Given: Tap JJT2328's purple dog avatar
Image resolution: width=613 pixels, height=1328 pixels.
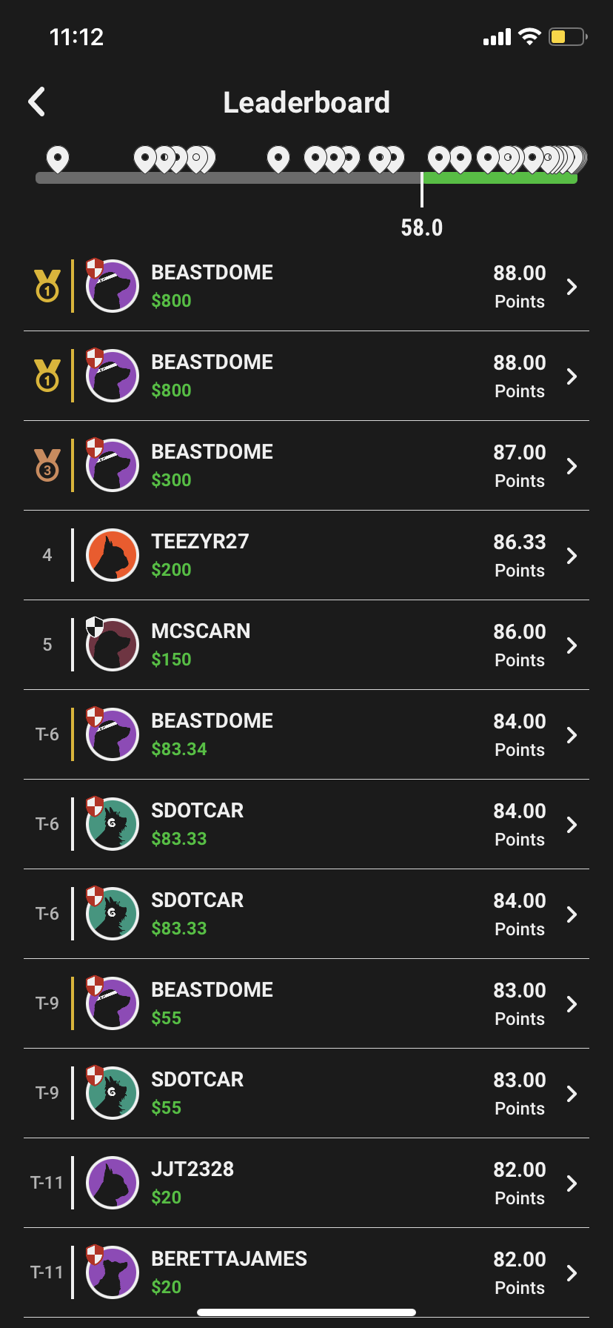Looking at the screenshot, I should click(113, 1183).
